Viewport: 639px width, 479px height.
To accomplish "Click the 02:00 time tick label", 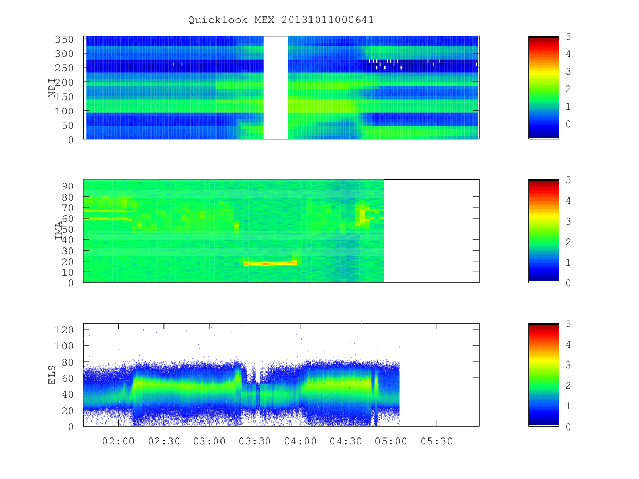I will coord(118,442).
